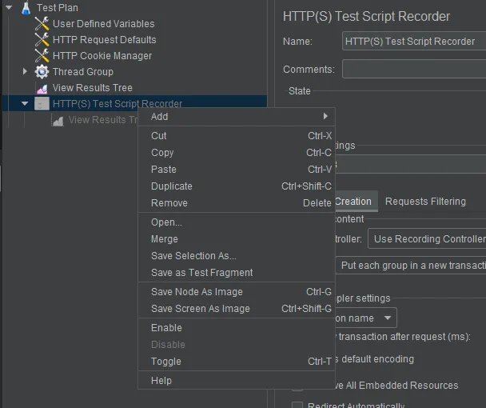Viewport: 486px width, 408px height.
Task: Select HTTP Cookie Manager in tree
Action: tap(102, 56)
